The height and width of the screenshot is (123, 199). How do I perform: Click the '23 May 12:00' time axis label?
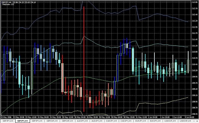31,117
